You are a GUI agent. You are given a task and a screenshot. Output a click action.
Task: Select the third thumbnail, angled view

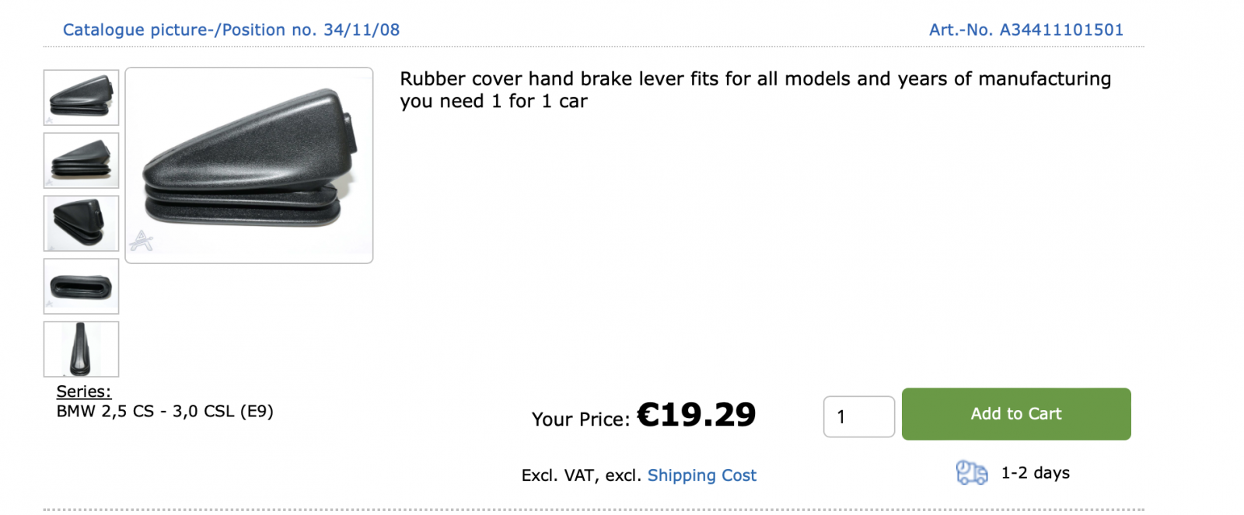[81, 224]
